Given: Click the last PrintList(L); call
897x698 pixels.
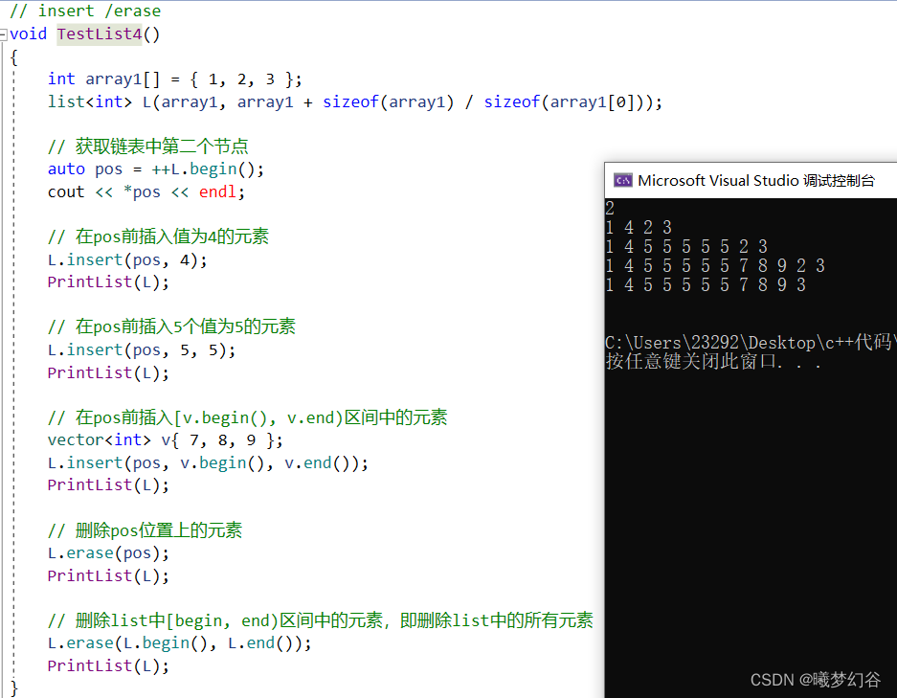Looking at the screenshot, I should (108, 666).
